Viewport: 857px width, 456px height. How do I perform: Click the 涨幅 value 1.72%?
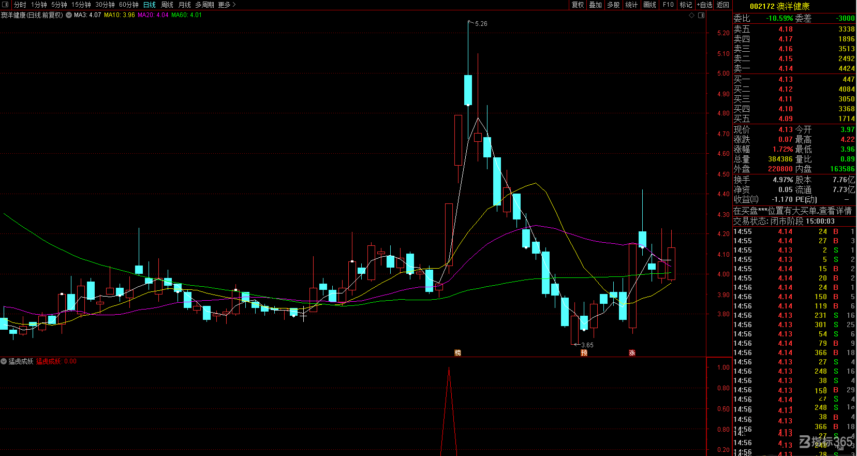[x=782, y=149]
